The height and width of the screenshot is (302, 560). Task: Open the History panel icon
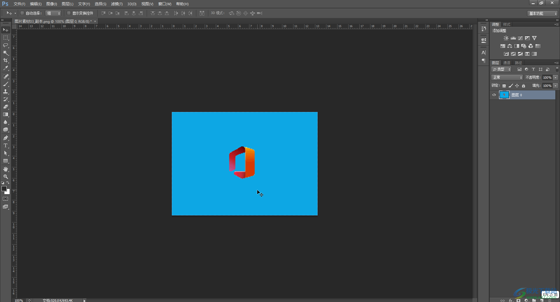pos(484,29)
